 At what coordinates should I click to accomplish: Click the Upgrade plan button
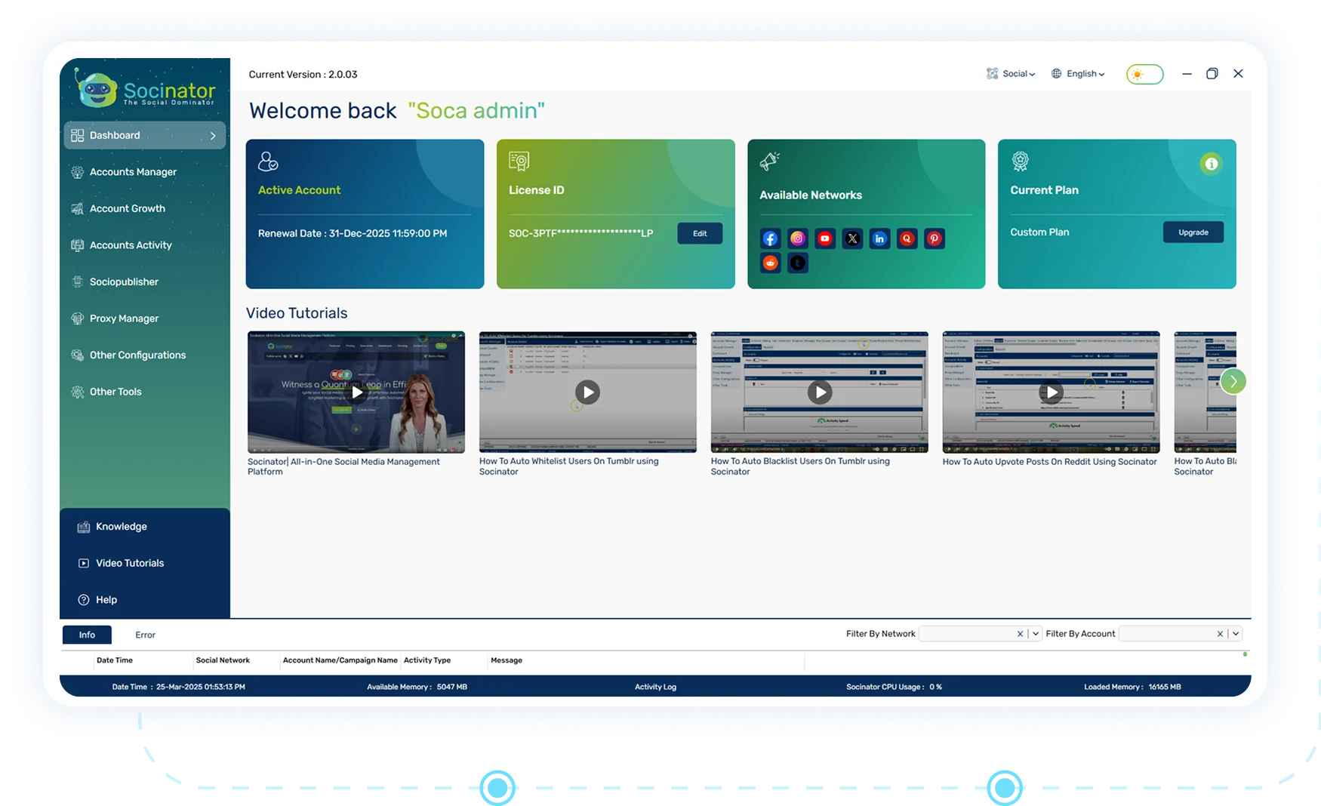(x=1193, y=232)
